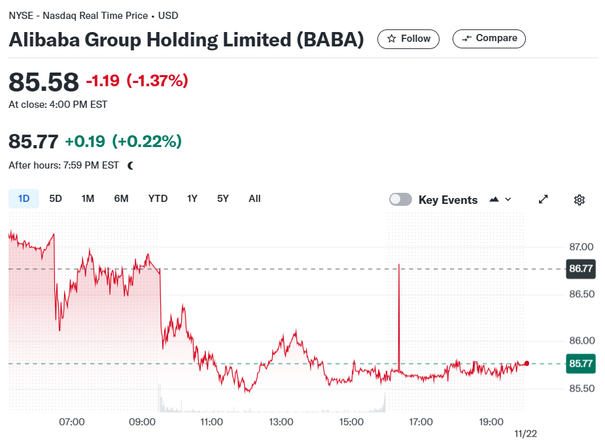Click the 86.77 previous close label
Screen dimensions: 605x447
click(581, 269)
